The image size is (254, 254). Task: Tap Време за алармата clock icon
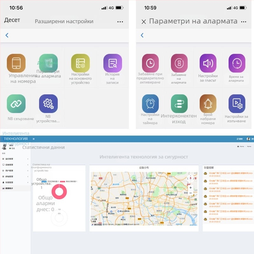tap(237, 63)
